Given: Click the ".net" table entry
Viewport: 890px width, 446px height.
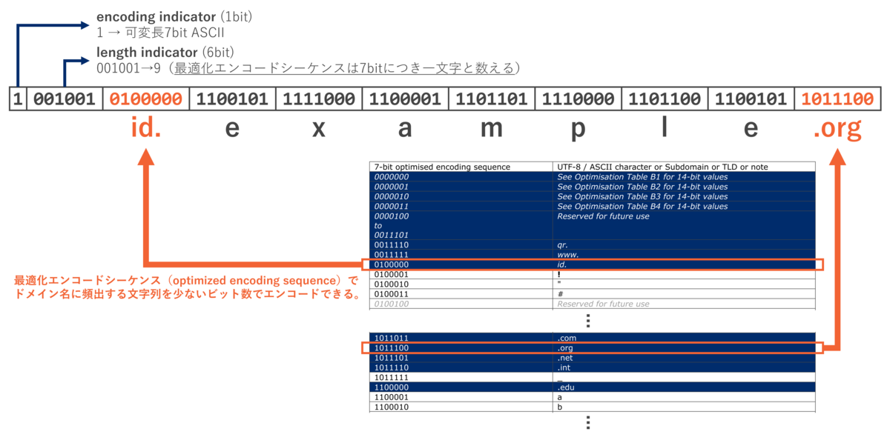Looking at the screenshot, I should pyautogui.click(x=566, y=357).
